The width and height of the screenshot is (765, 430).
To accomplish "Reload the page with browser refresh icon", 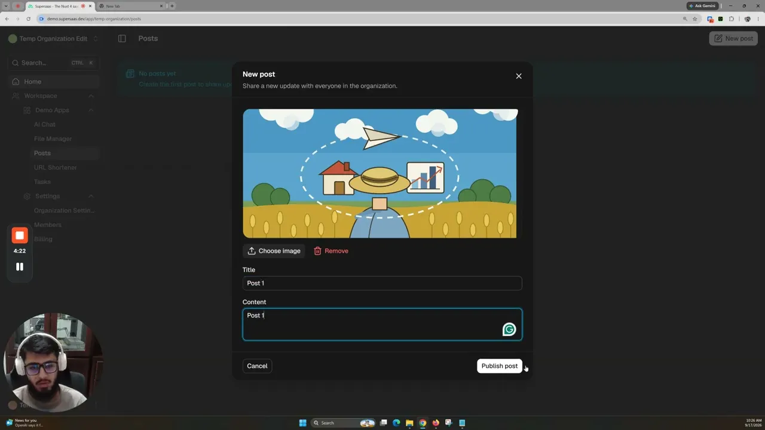I will (28, 19).
